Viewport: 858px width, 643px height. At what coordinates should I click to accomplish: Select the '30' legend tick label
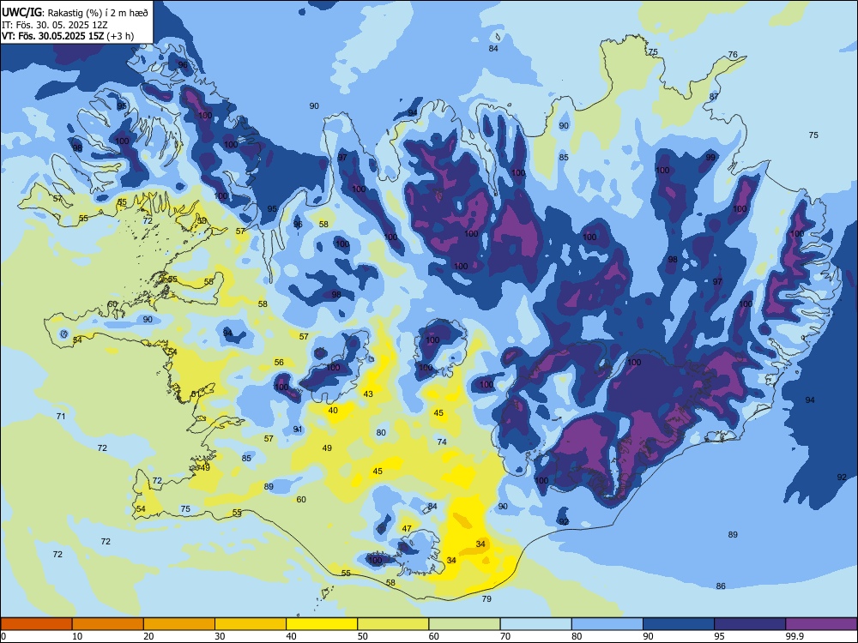220,636
